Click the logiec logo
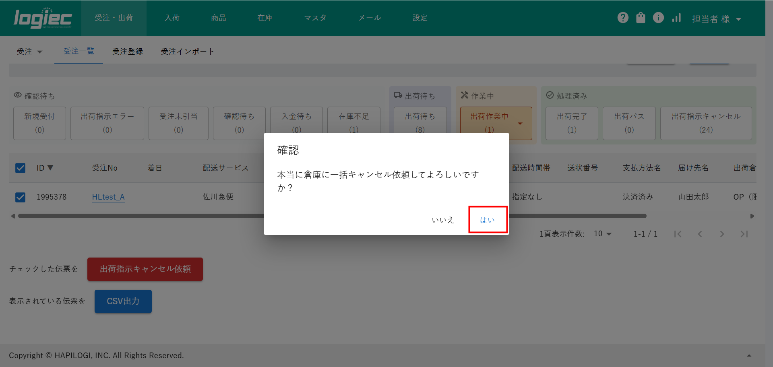Screen dimensions: 773x367 43,19
